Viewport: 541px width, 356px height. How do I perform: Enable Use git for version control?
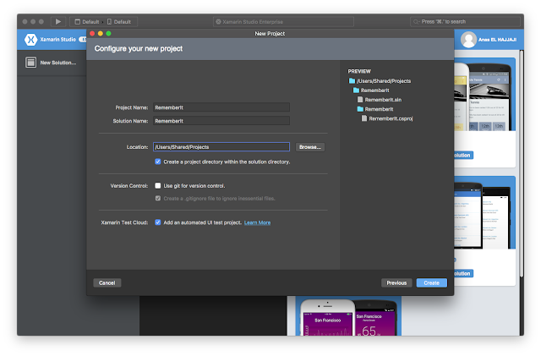pyautogui.click(x=158, y=186)
